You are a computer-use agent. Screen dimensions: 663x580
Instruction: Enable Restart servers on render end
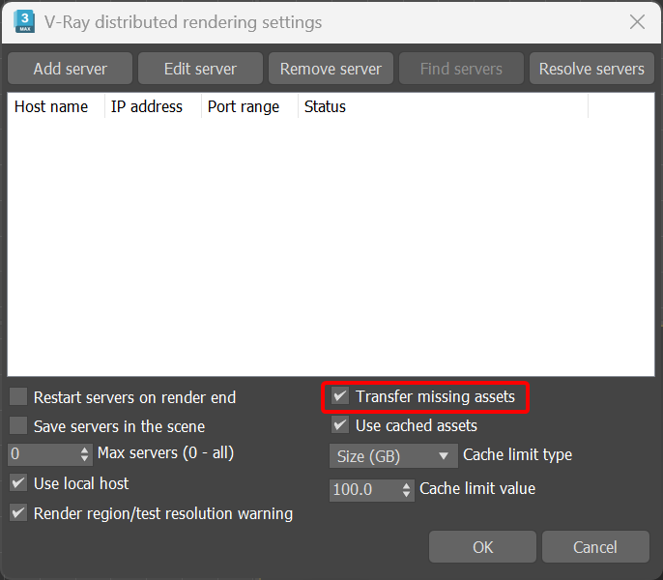(18, 397)
